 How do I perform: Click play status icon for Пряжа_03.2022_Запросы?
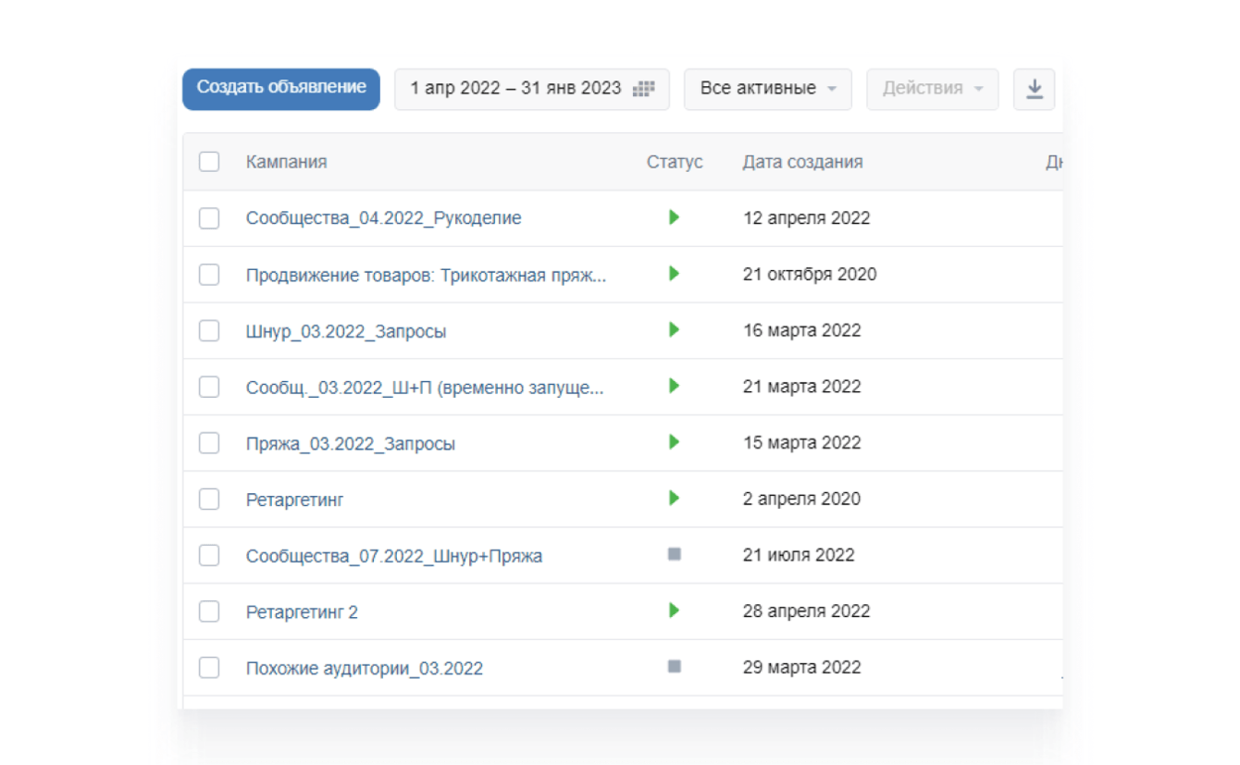[674, 442]
